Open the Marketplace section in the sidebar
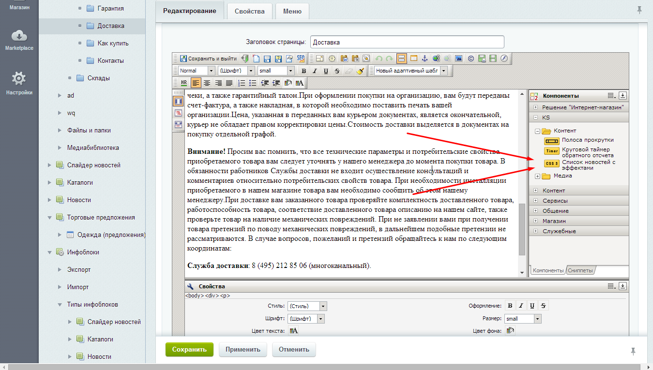This screenshot has width=653, height=370. pyautogui.click(x=19, y=40)
